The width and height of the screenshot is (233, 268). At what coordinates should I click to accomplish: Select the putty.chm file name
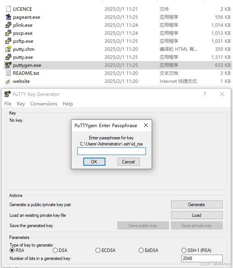coord(24,49)
